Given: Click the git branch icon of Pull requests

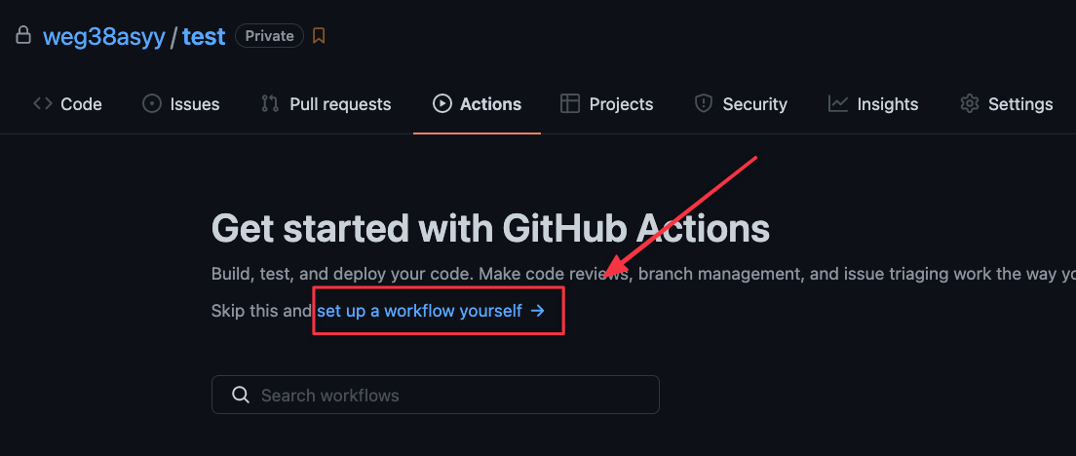Looking at the screenshot, I should tap(270, 103).
